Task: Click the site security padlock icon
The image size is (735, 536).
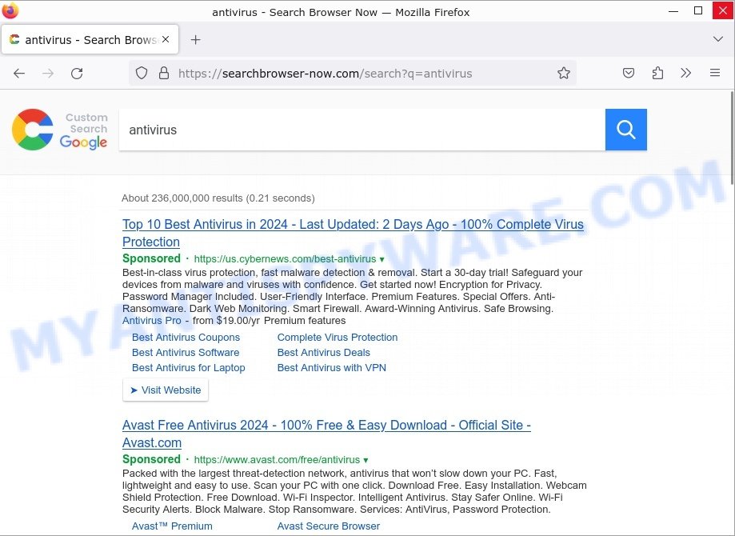Action: coord(164,73)
